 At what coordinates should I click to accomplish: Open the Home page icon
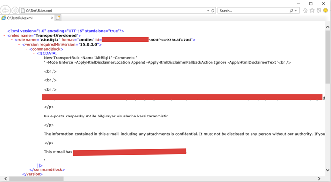coord(305,10)
